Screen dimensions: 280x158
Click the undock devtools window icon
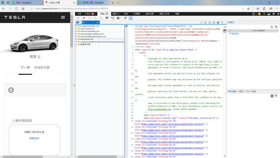(273, 14)
